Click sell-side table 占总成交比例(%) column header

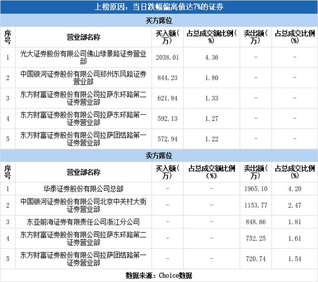tap(295, 172)
